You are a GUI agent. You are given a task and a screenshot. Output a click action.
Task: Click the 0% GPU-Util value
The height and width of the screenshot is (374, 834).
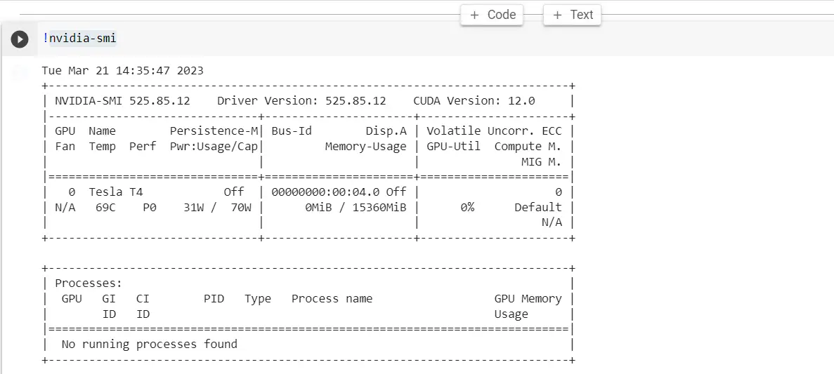point(467,207)
